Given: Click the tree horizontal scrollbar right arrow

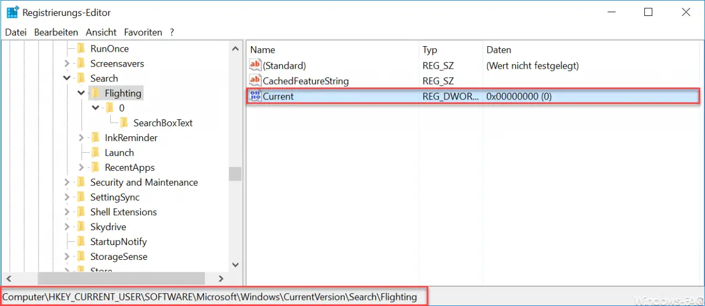Looking at the screenshot, I should pos(221,279).
